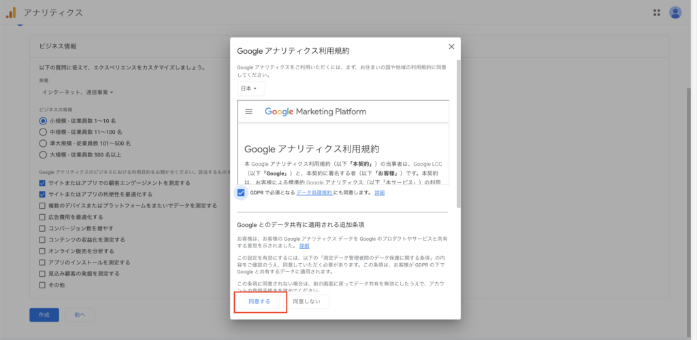Click the Google Marketing Platform logo
The image size is (697, 340).
click(x=316, y=112)
